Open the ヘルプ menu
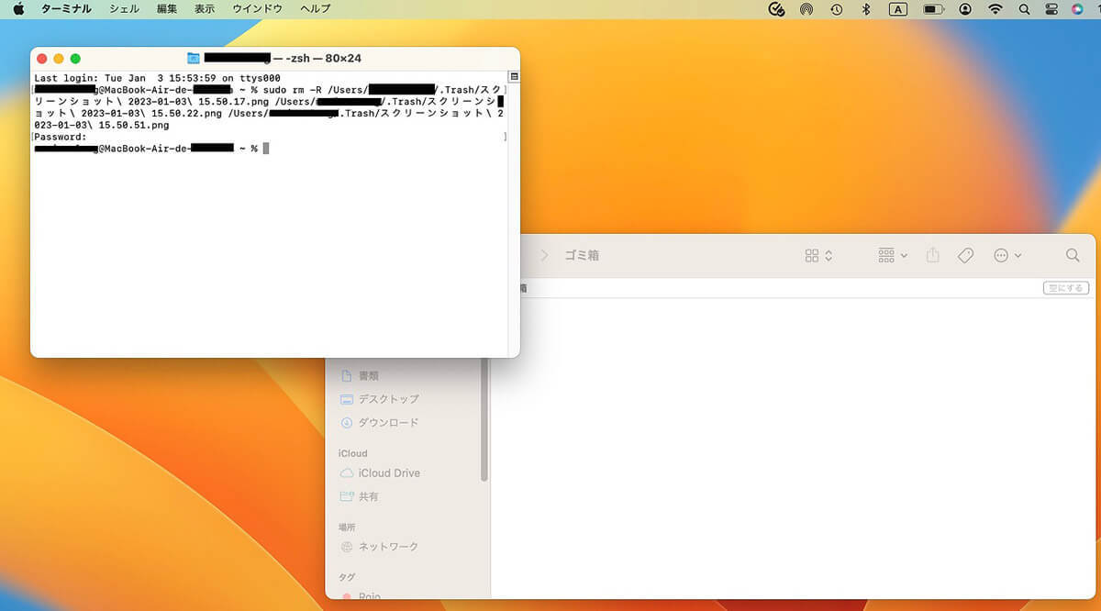Image resolution: width=1101 pixels, height=611 pixels. [315, 8]
